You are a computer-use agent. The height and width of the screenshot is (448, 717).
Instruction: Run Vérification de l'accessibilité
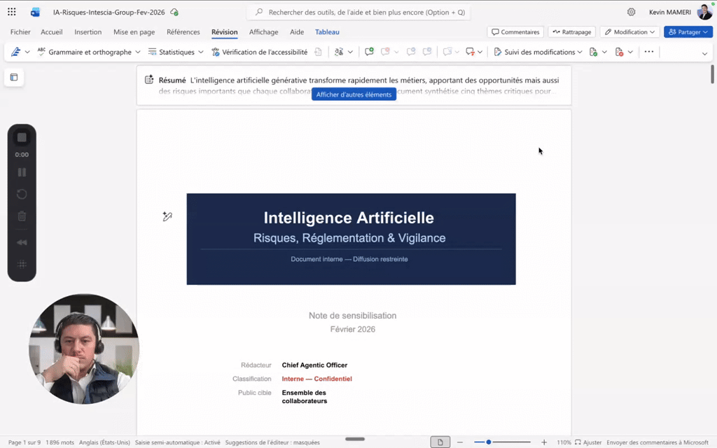(x=259, y=52)
